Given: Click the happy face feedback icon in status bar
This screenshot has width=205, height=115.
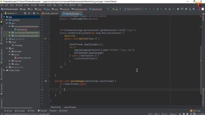Looking at the screenshot, I should coord(184,114).
